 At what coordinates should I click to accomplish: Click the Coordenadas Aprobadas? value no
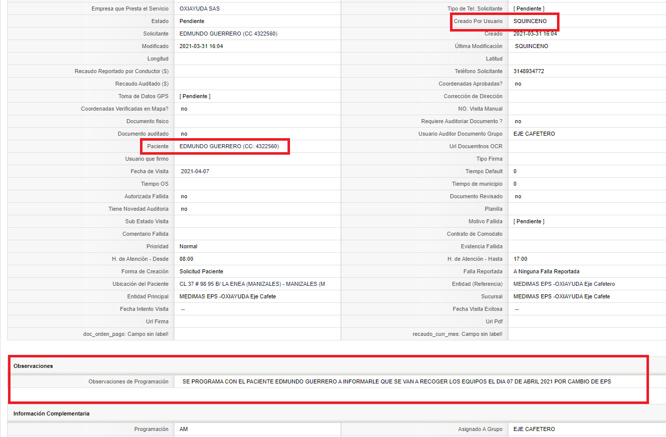point(518,84)
